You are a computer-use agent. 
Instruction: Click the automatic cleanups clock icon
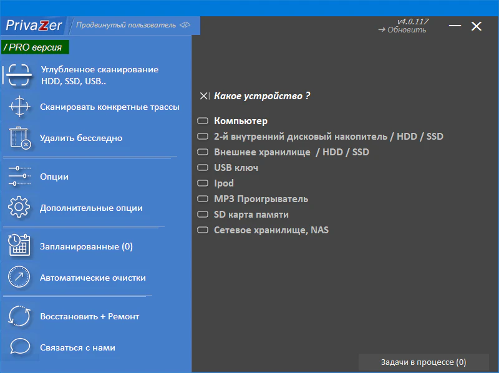(19, 278)
